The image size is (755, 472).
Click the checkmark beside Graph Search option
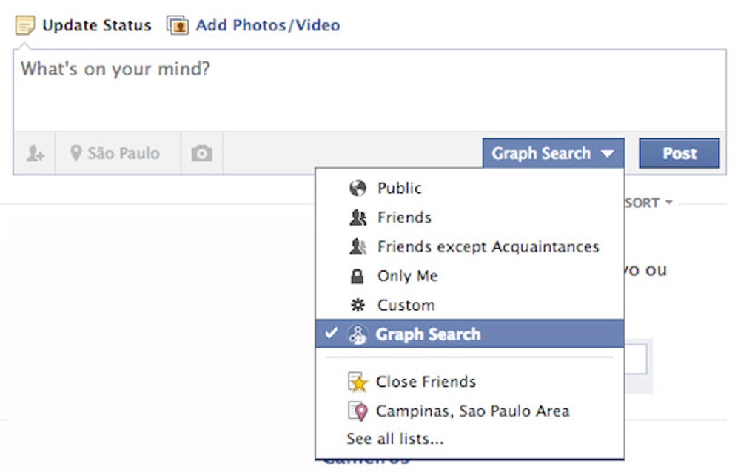tap(331, 334)
